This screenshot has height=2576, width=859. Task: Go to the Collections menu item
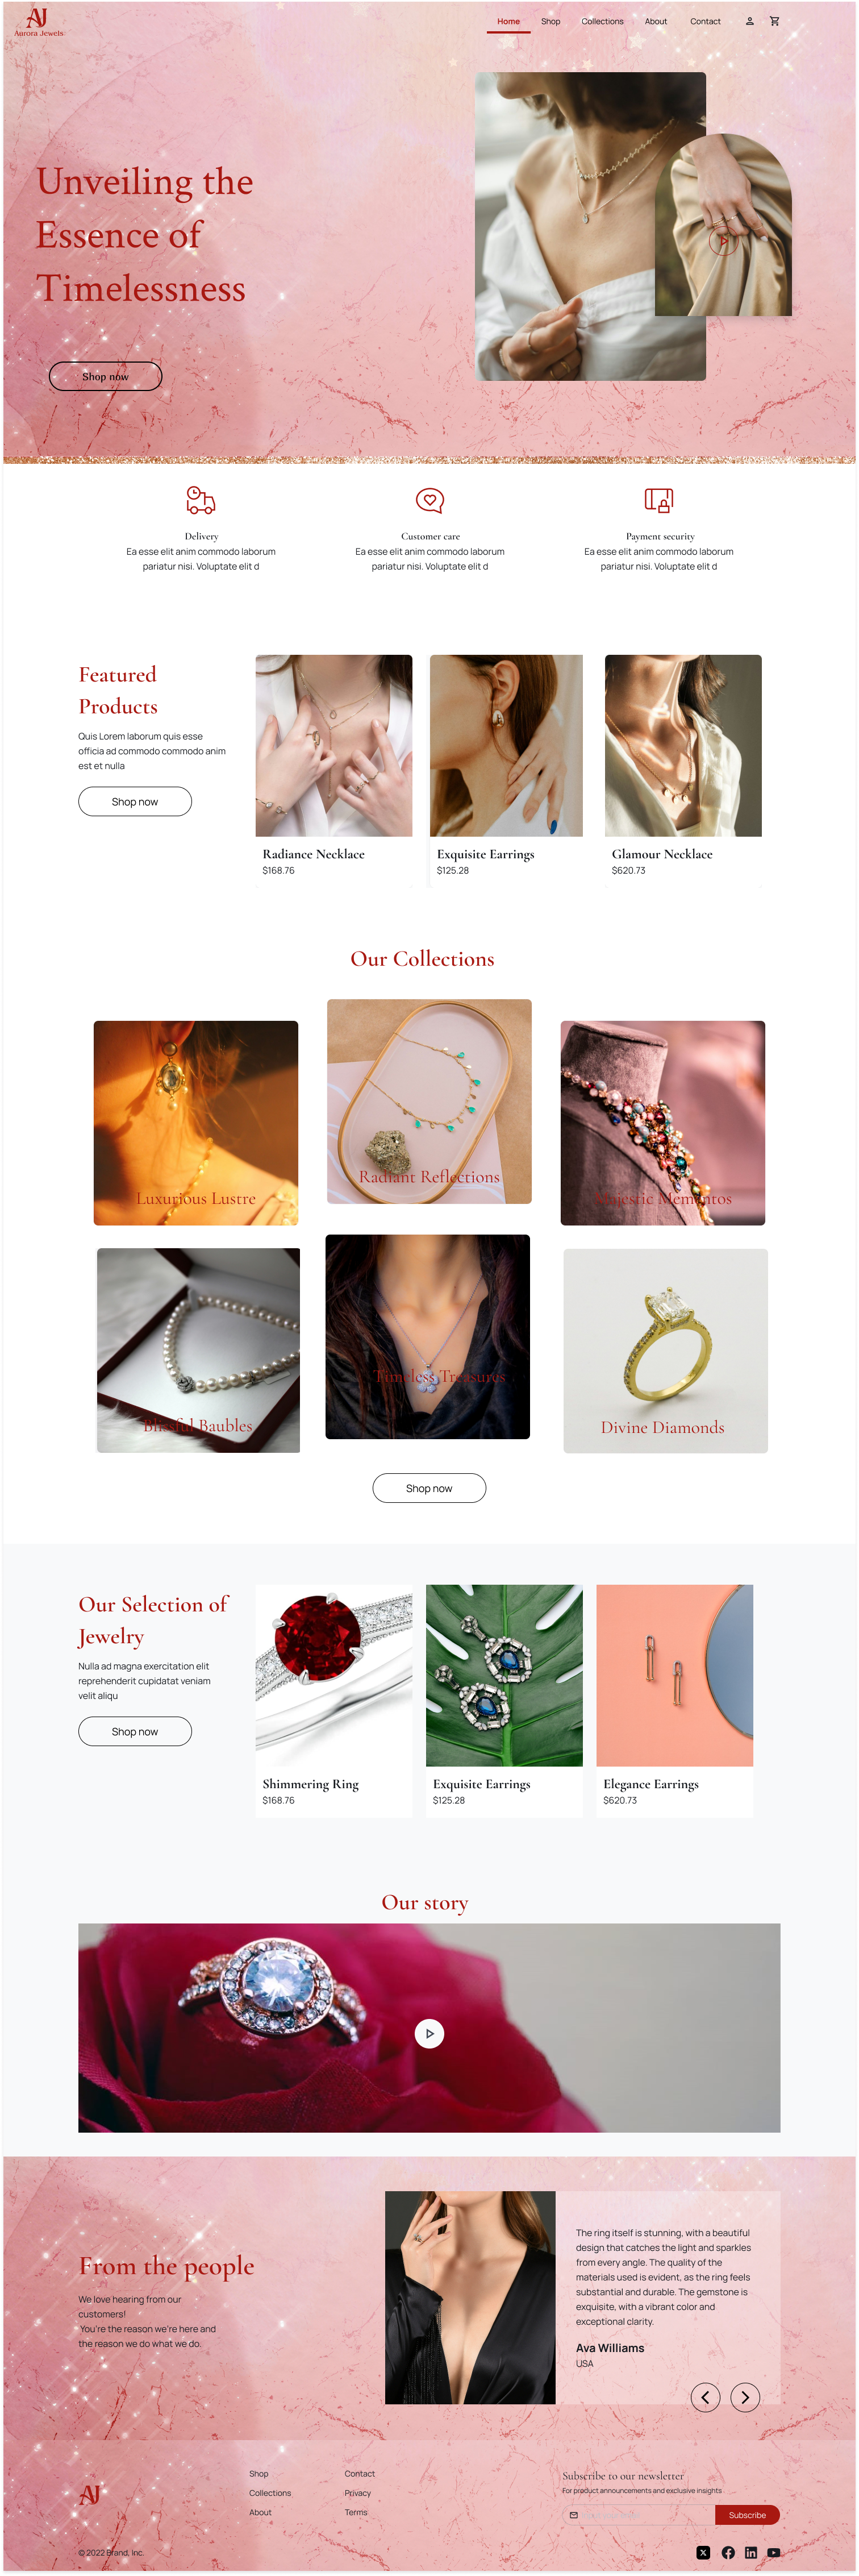click(x=602, y=21)
